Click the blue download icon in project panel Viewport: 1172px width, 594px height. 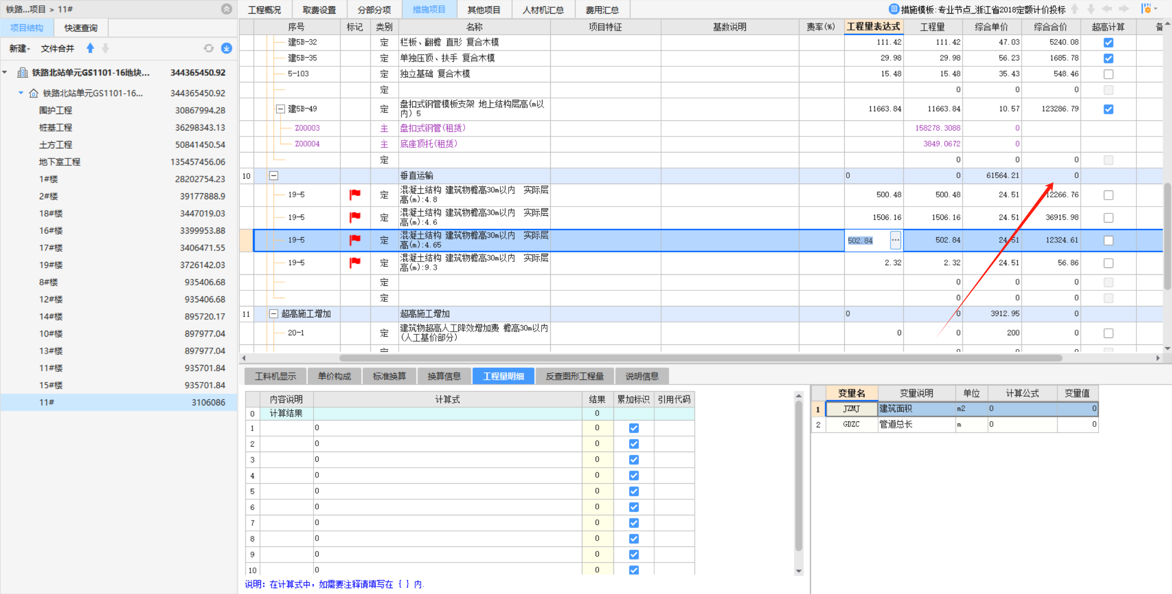point(226,48)
